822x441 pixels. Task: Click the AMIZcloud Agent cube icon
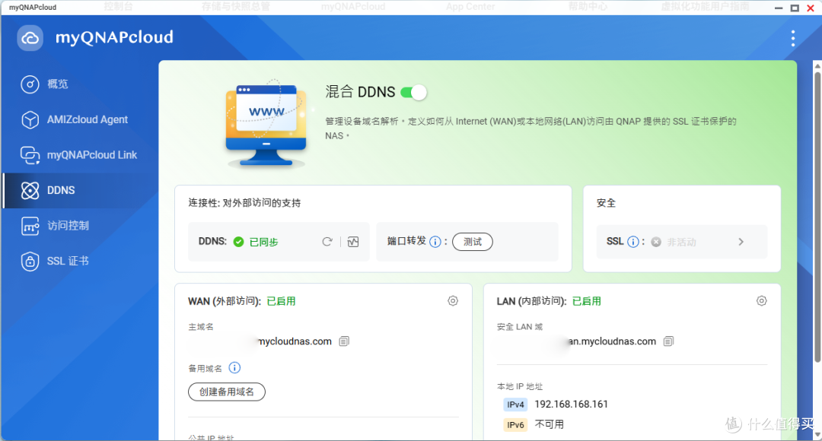[30, 120]
